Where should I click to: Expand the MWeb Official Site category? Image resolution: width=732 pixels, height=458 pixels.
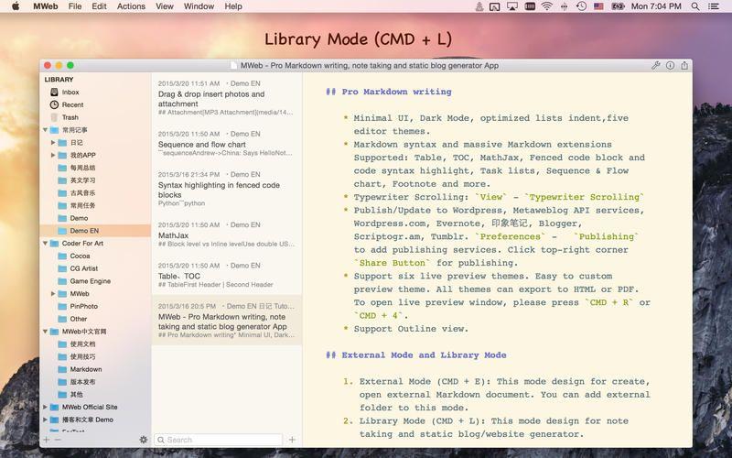coord(45,407)
